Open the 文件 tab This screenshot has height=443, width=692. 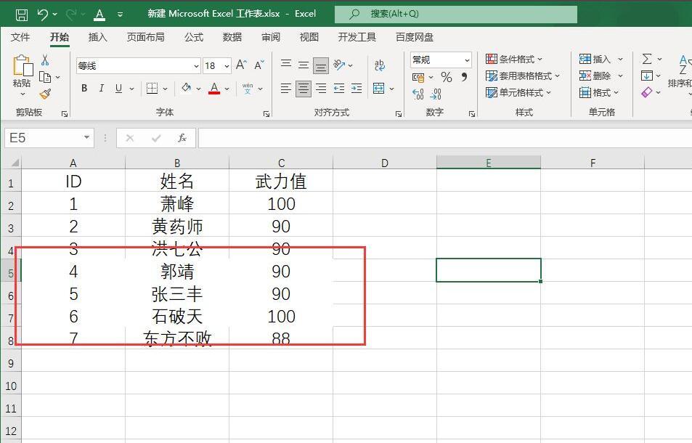click(20, 37)
